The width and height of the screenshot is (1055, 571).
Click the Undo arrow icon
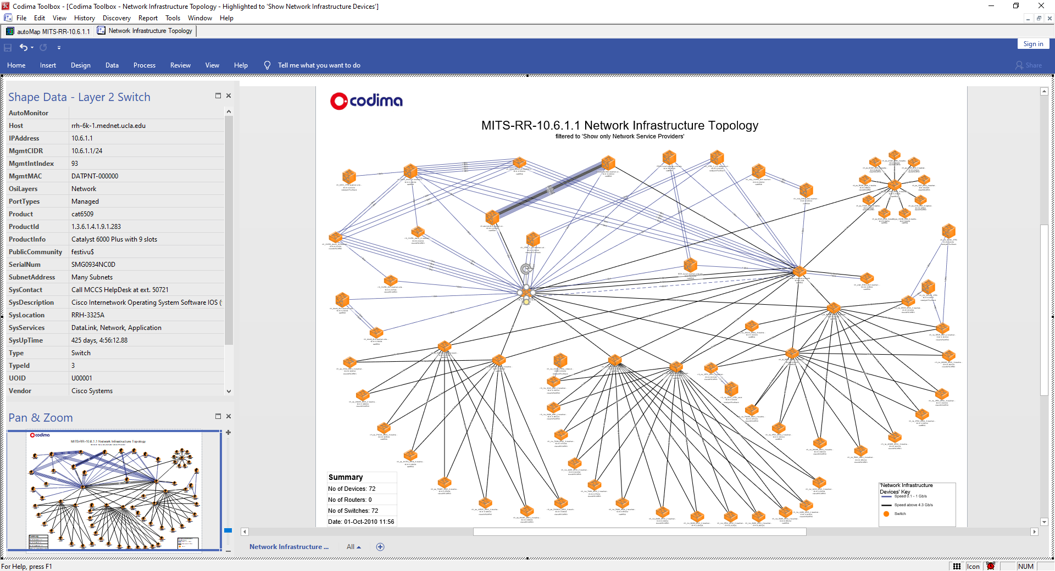pos(23,47)
